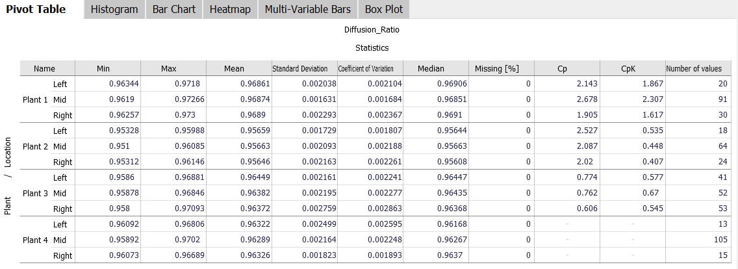Switch to the Histogram tab
Image resolution: width=738 pixels, height=269 pixels.
[114, 10]
